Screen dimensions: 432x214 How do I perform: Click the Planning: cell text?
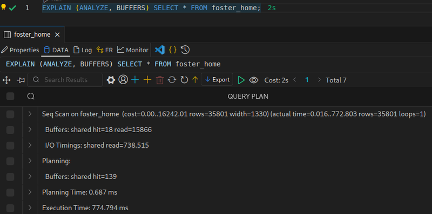(56, 161)
